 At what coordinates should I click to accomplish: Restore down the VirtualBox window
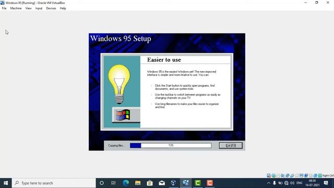(x=317, y=3)
